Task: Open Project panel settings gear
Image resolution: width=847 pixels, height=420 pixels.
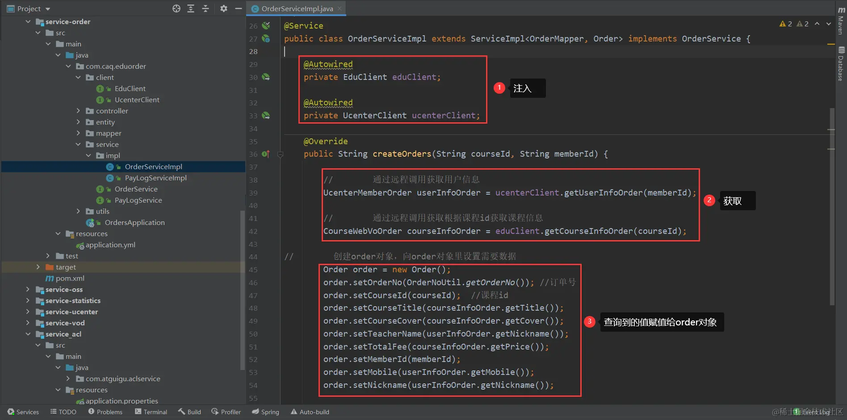Action: click(x=224, y=8)
